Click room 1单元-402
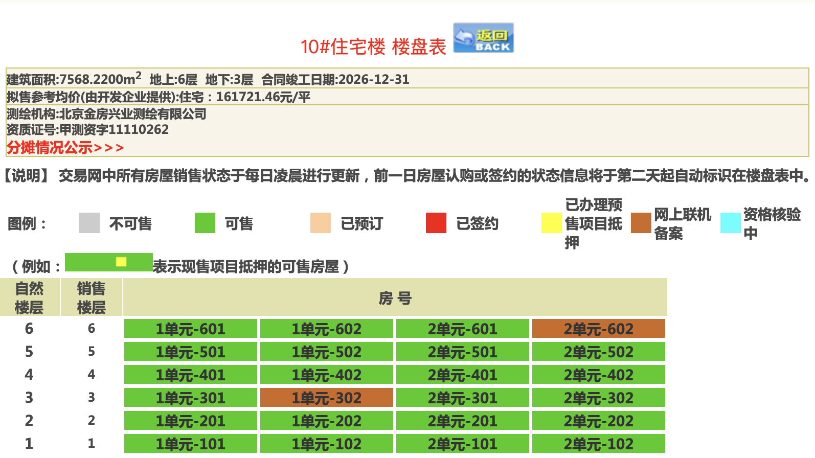The image size is (815, 458). pyautogui.click(x=326, y=375)
